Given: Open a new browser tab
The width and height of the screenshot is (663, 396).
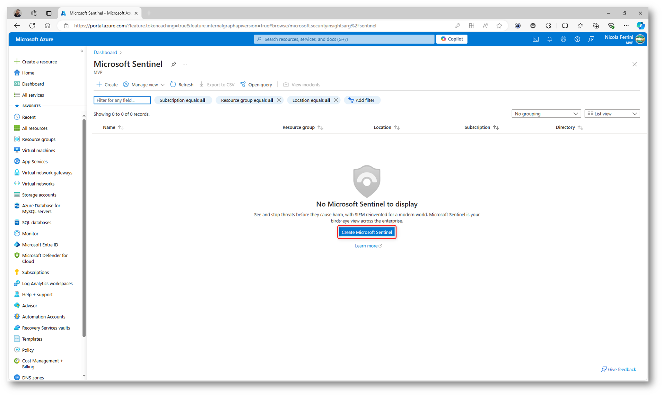Looking at the screenshot, I should [149, 13].
